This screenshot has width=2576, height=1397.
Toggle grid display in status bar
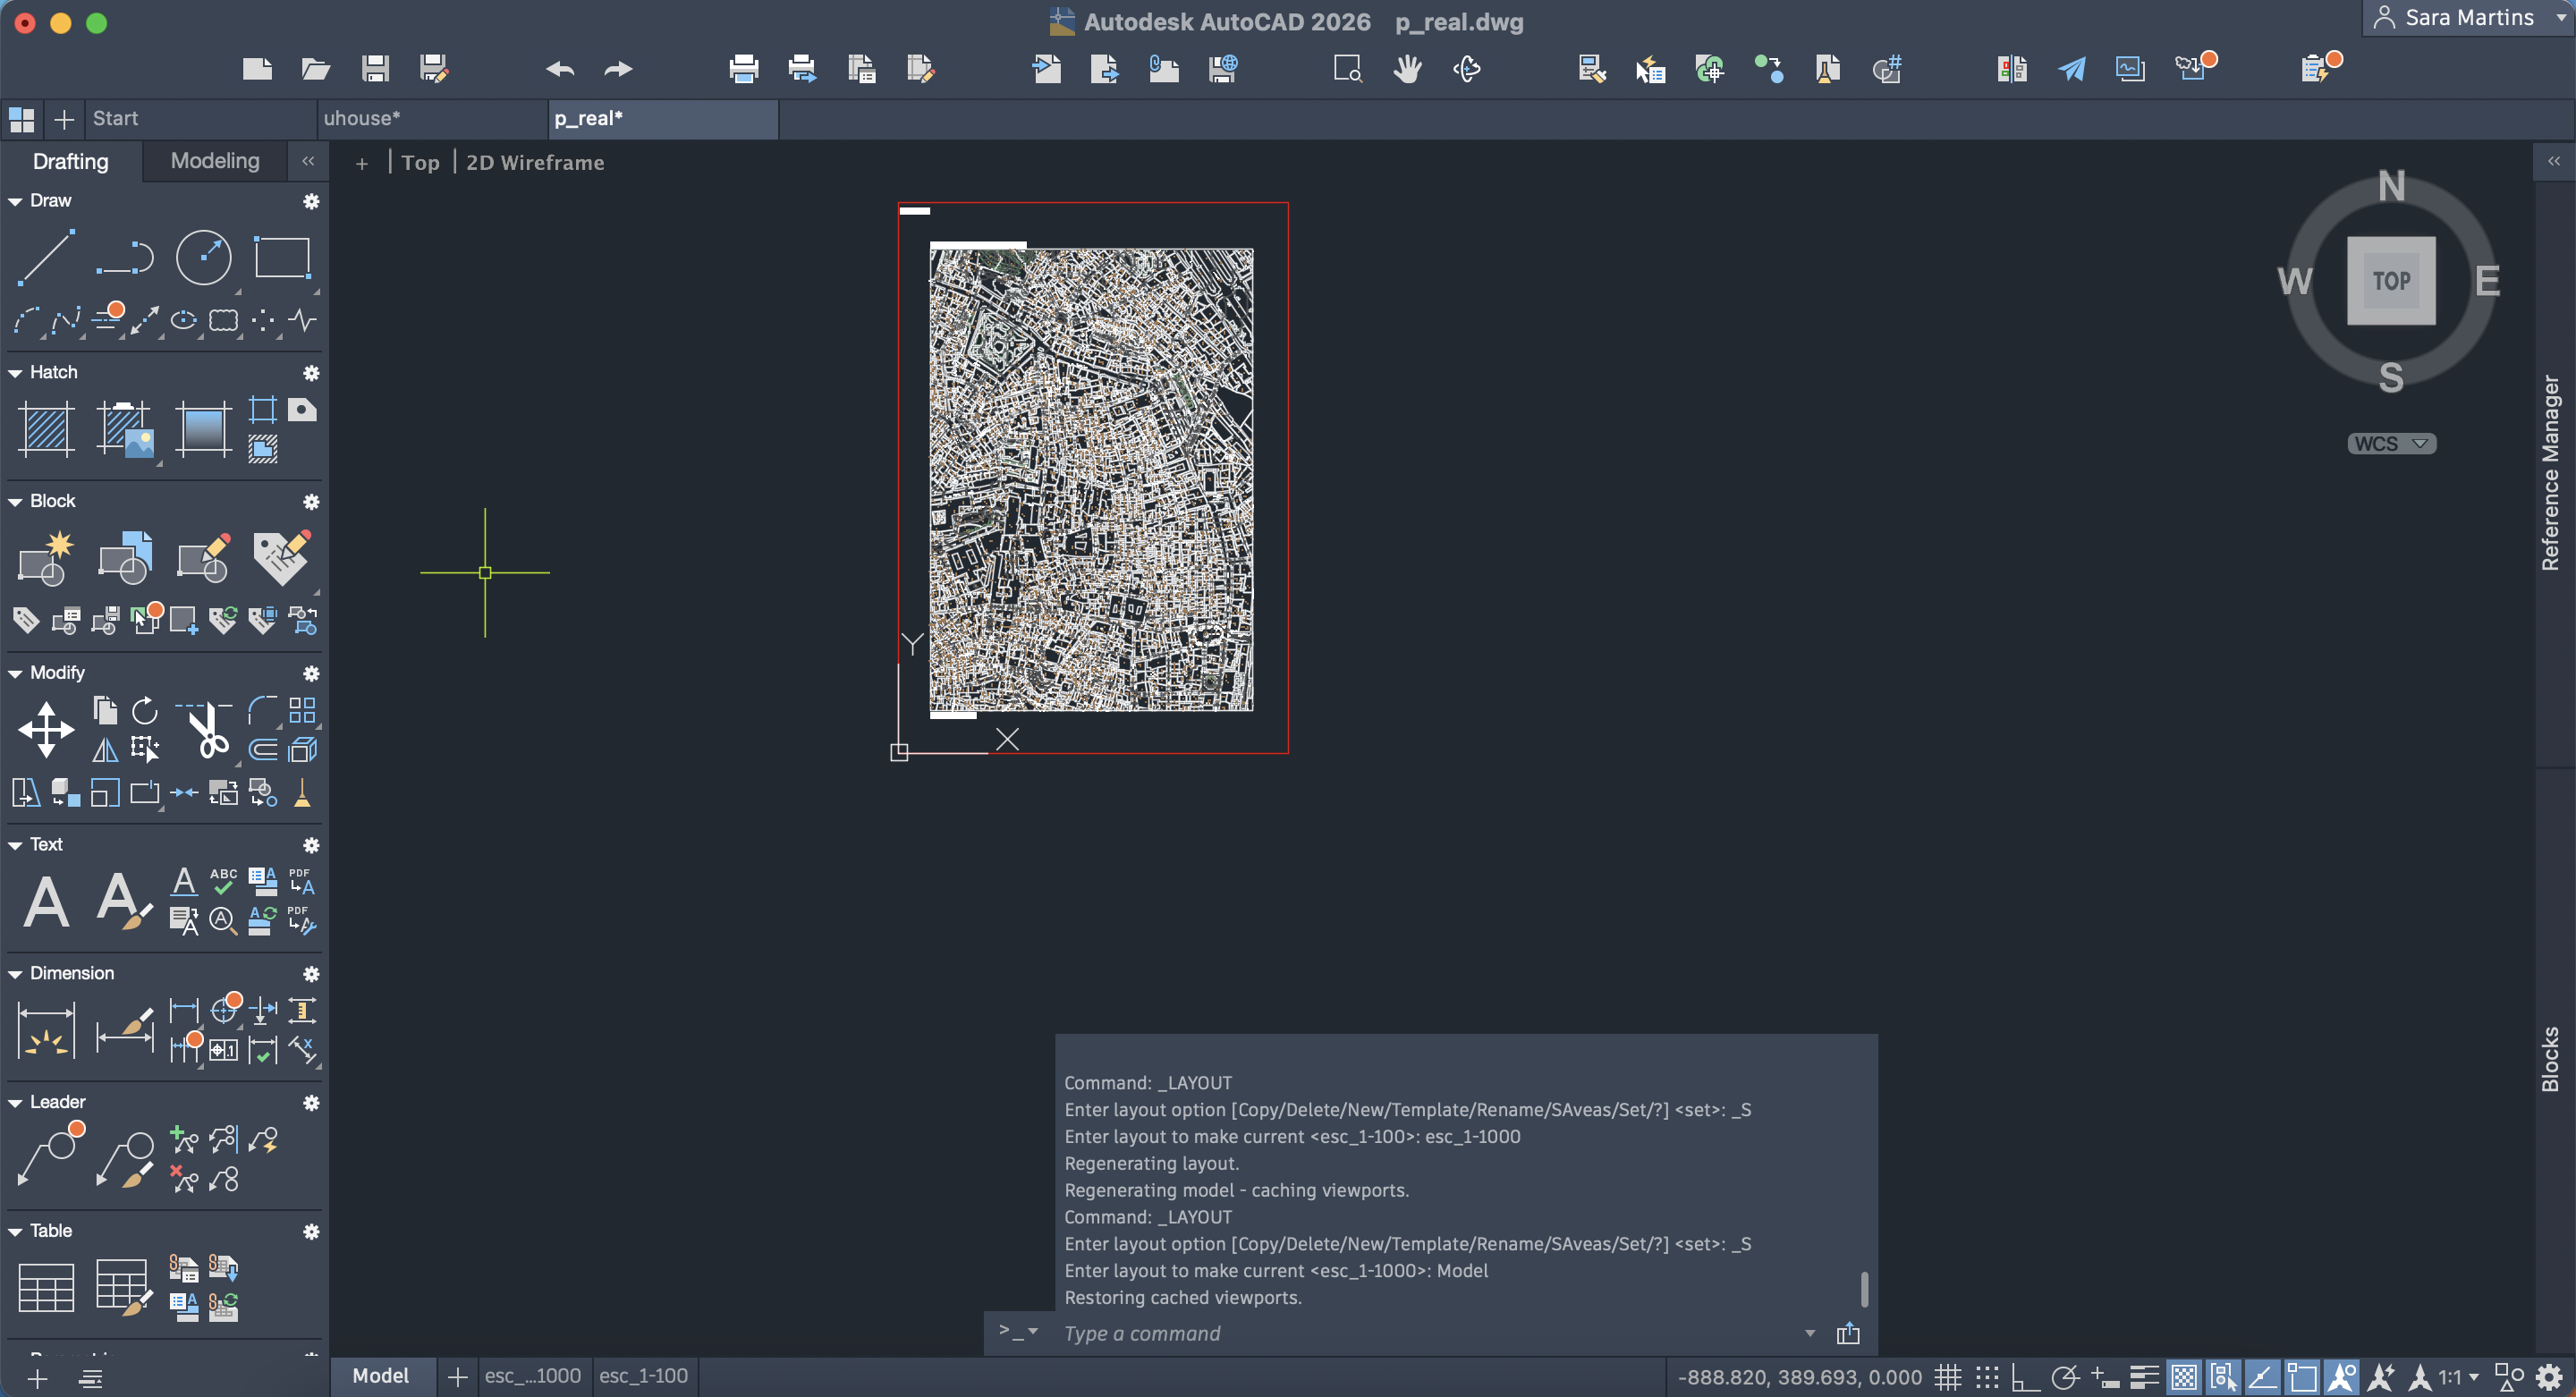[x=1947, y=1377]
